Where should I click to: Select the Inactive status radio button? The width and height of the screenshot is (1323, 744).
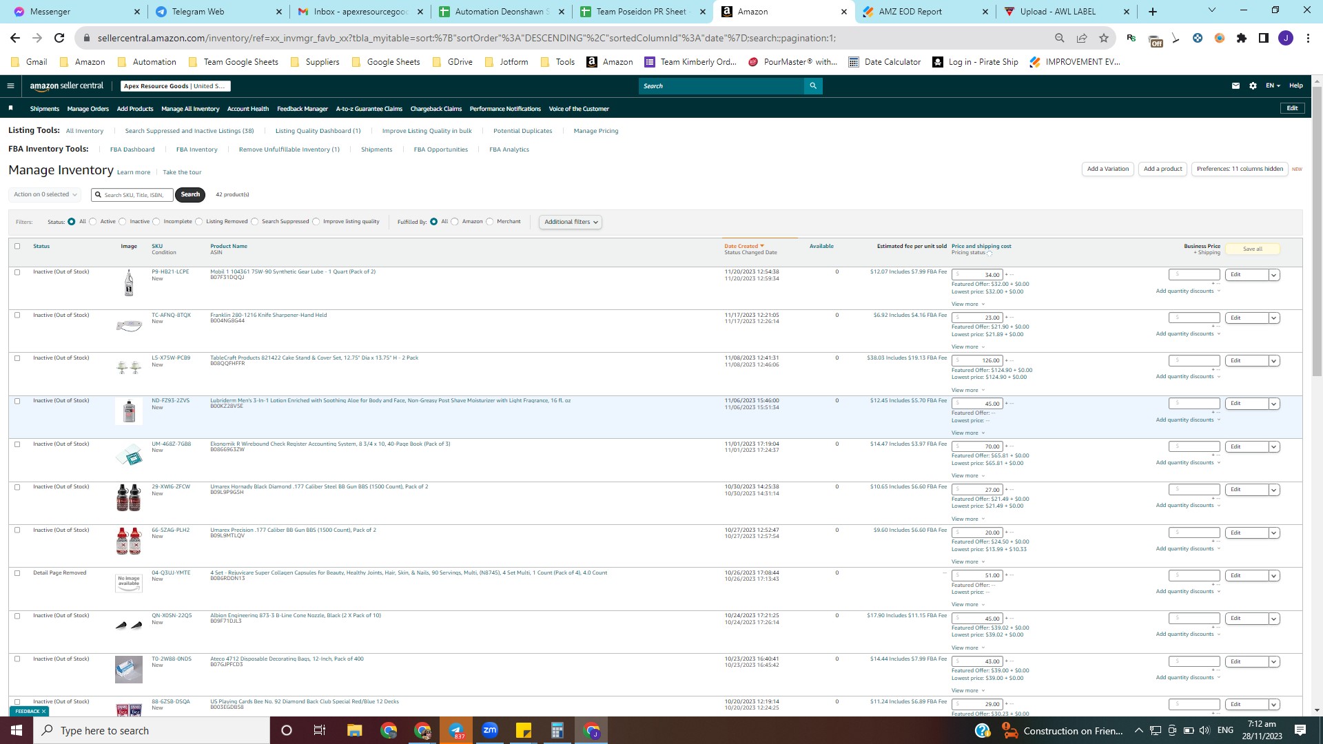click(x=123, y=222)
